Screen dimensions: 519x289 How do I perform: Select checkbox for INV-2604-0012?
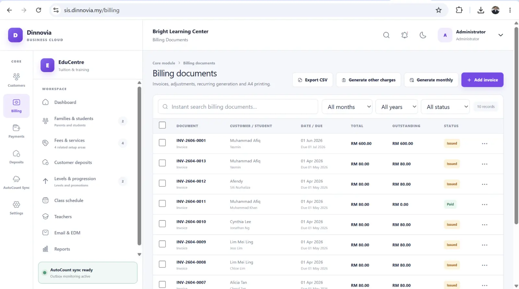162,183
